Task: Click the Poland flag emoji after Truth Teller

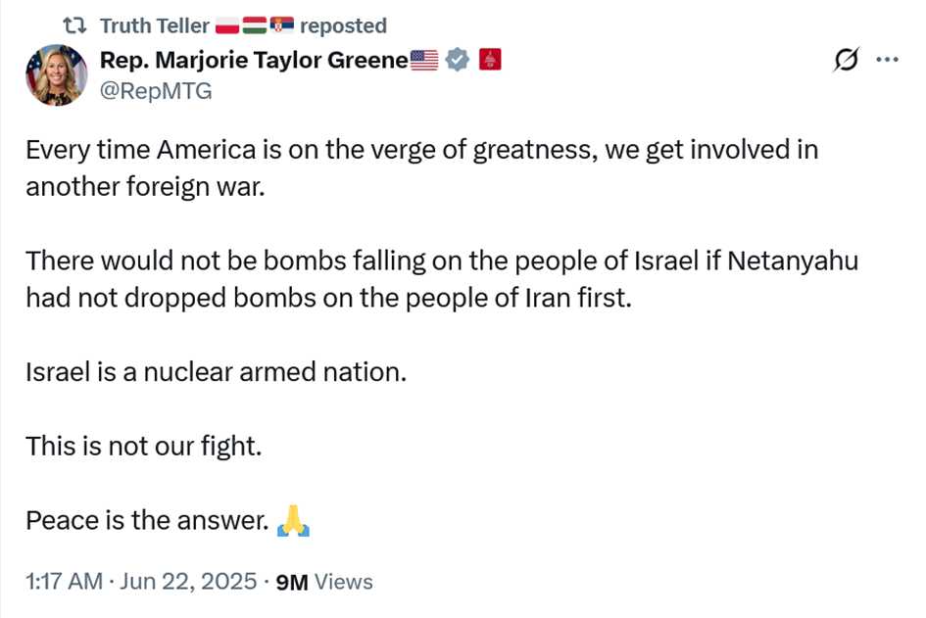Action: click(226, 26)
